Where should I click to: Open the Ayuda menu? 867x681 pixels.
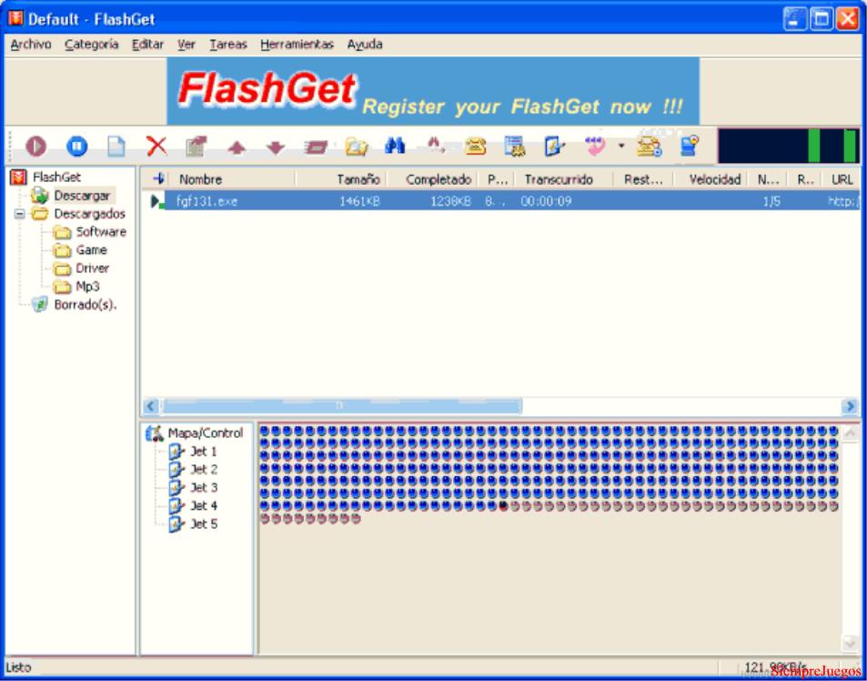point(365,45)
